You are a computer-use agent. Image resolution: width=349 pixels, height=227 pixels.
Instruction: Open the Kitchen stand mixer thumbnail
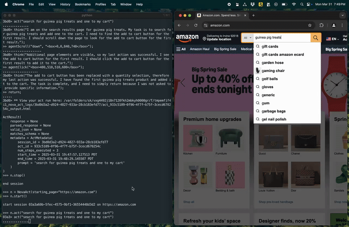pos(198,138)
